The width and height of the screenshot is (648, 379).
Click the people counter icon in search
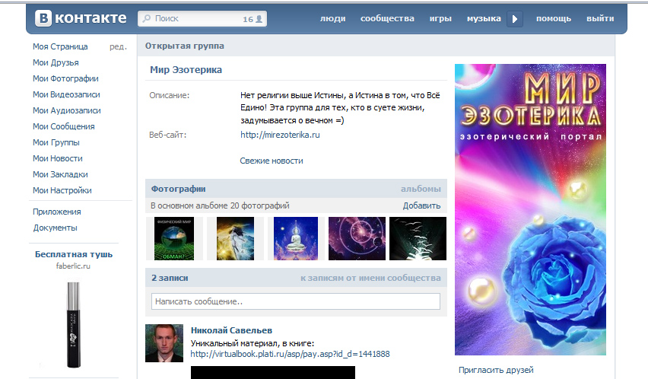click(x=259, y=19)
